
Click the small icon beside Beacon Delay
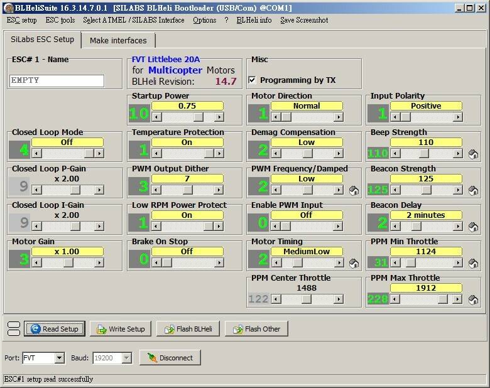click(474, 227)
